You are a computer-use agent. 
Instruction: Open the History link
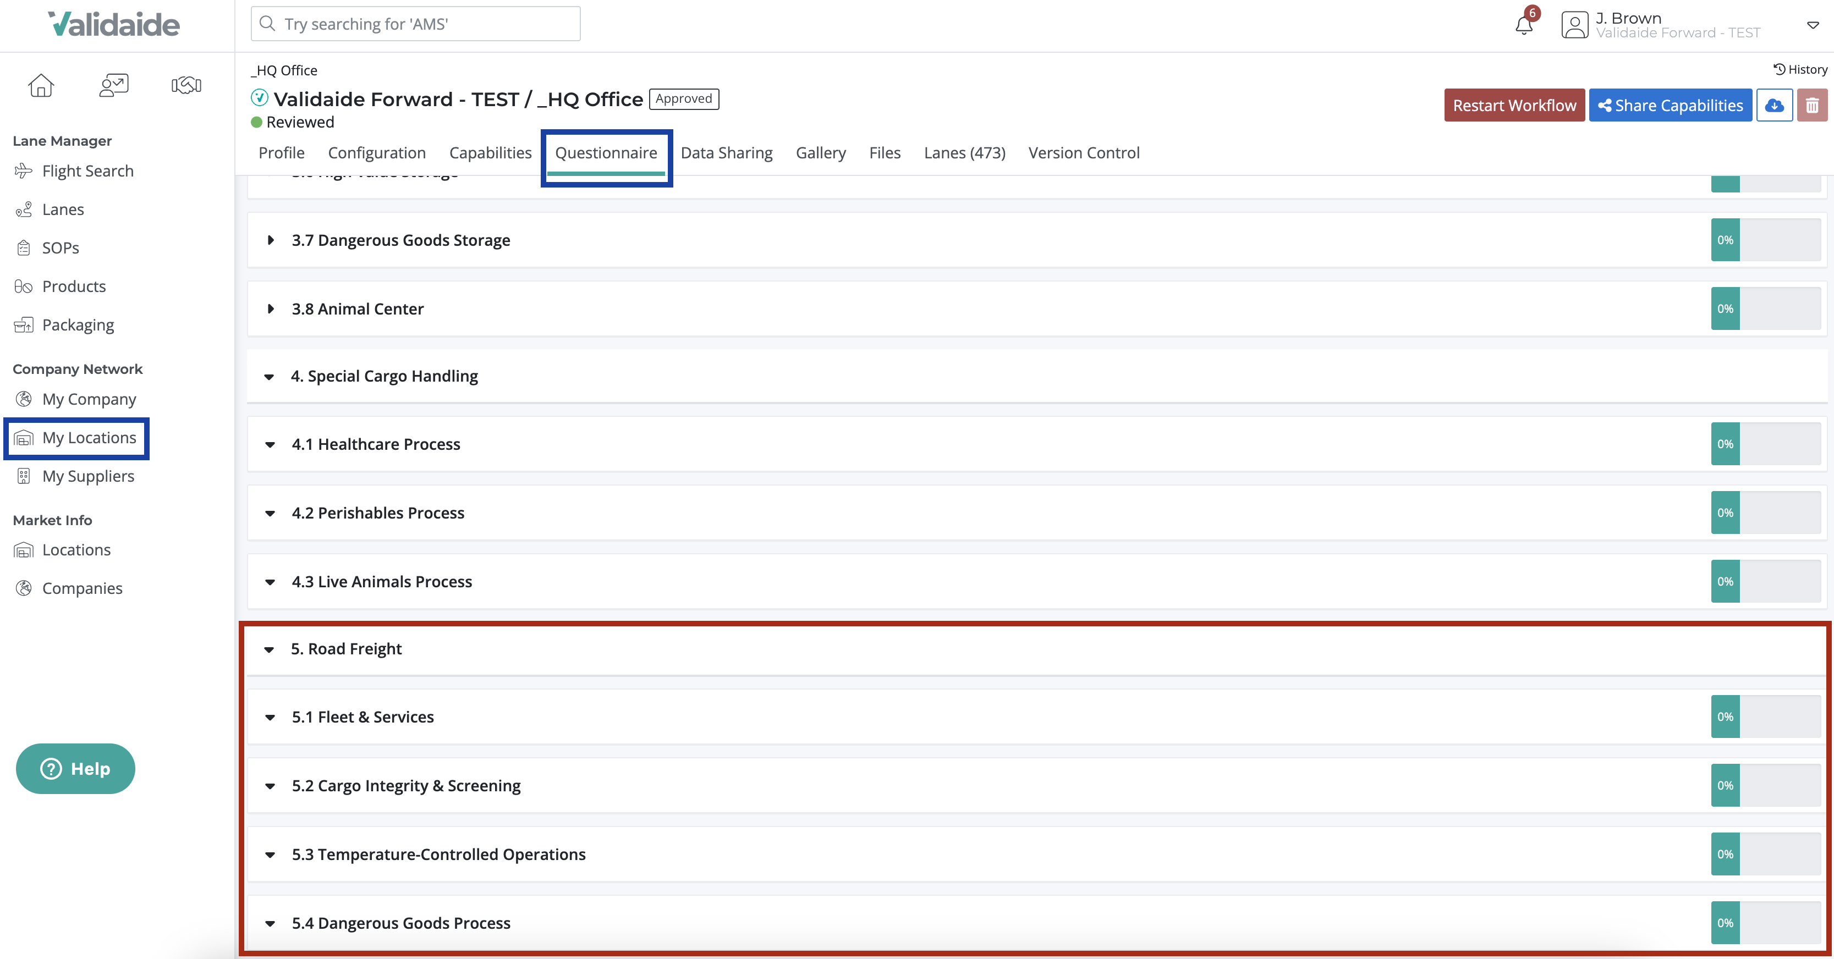[1800, 69]
